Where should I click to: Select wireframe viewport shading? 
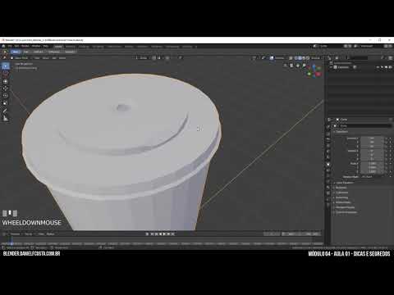pos(296,58)
